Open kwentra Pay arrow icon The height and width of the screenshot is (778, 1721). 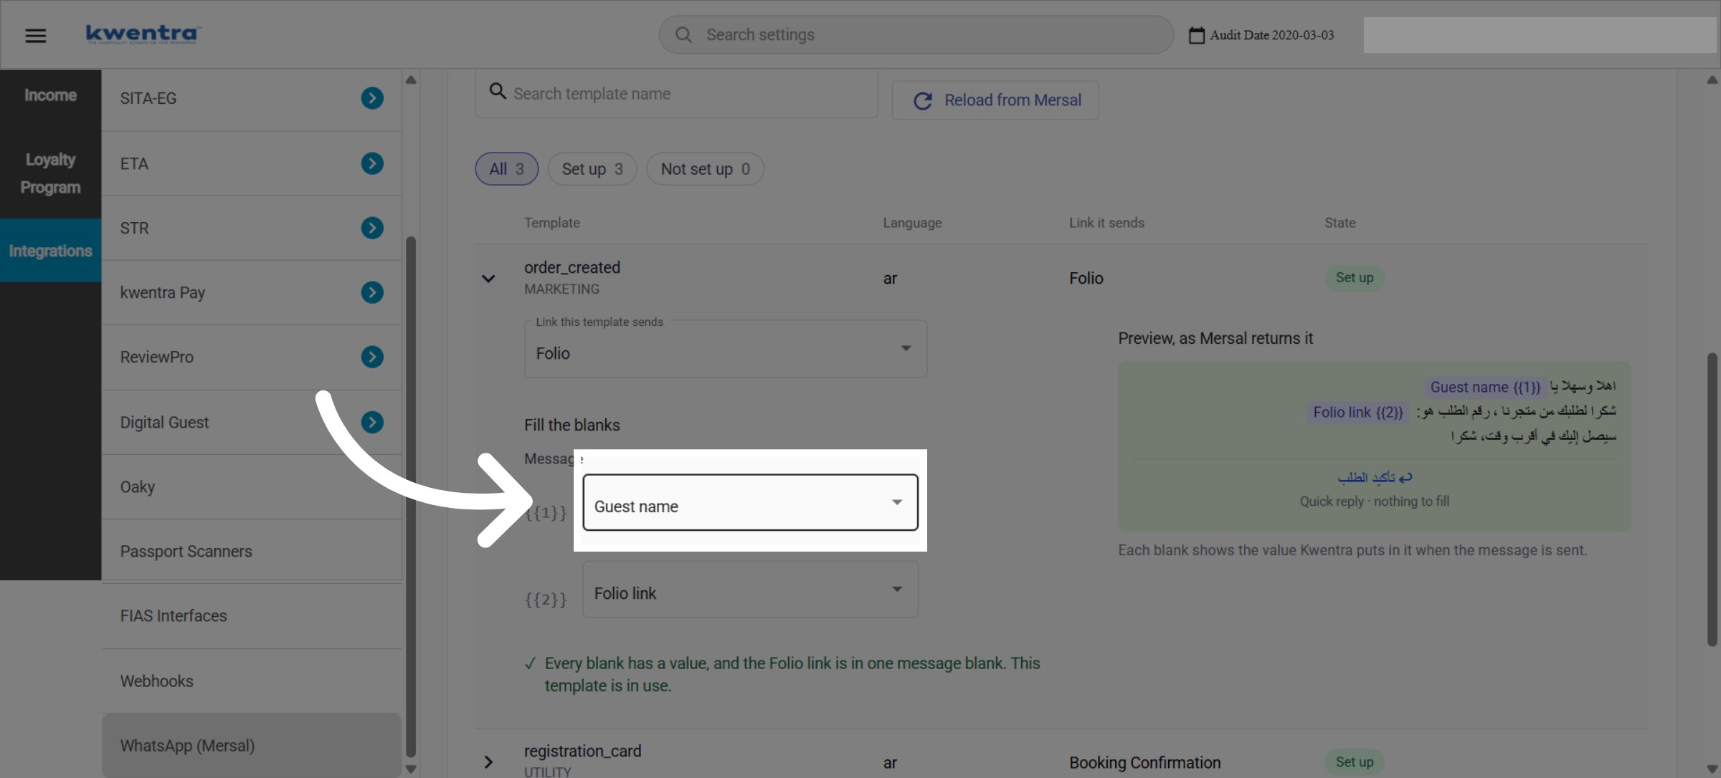pyautogui.click(x=372, y=292)
